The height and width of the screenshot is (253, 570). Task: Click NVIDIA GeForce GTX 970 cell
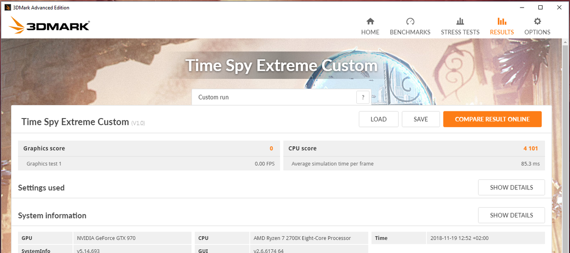(133, 238)
